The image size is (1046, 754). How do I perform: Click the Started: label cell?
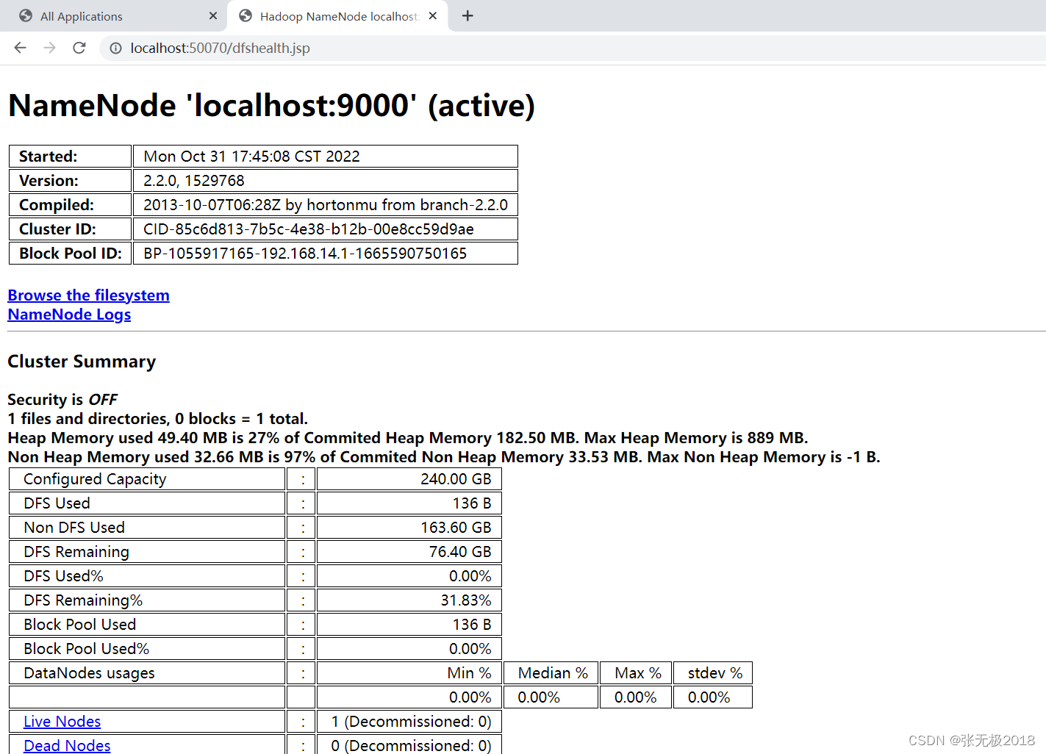(70, 157)
